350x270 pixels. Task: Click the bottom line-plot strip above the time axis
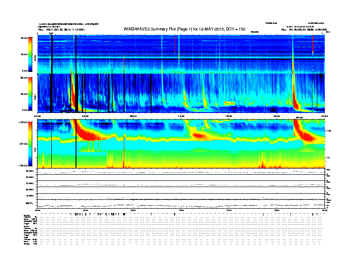(x=181, y=204)
